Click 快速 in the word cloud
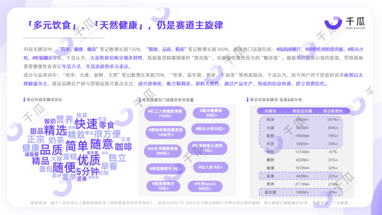 click(x=86, y=124)
